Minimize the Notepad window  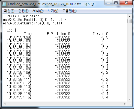pos(109,3)
